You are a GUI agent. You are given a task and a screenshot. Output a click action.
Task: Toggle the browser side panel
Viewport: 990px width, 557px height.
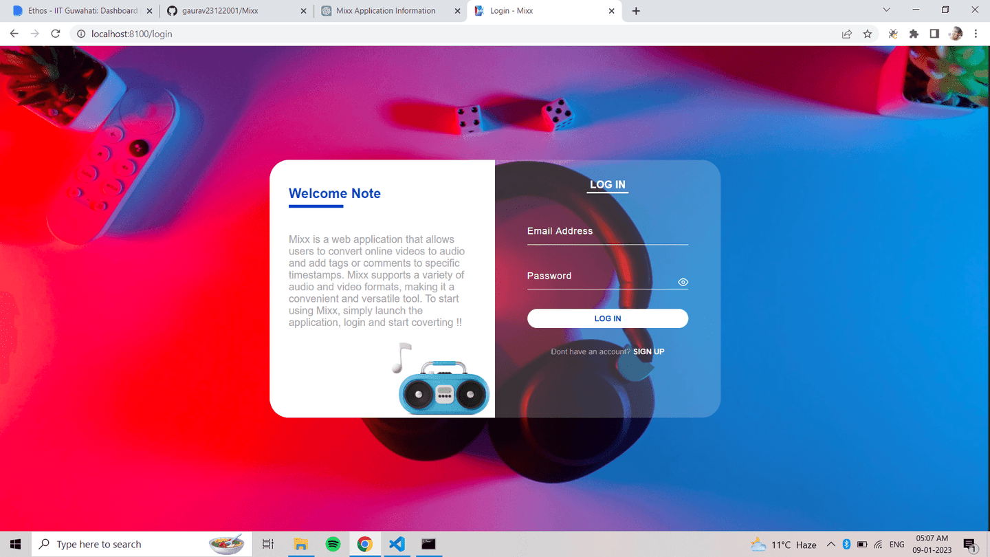point(934,34)
